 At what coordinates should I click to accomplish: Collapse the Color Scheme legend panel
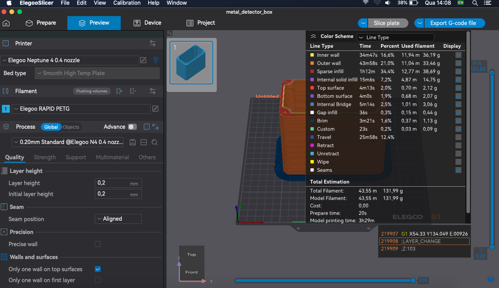(313, 36)
